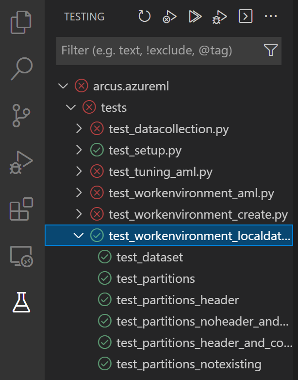Open the Remote Explorer view
The width and height of the screenshot is (298, 380).
coord(22,256)
